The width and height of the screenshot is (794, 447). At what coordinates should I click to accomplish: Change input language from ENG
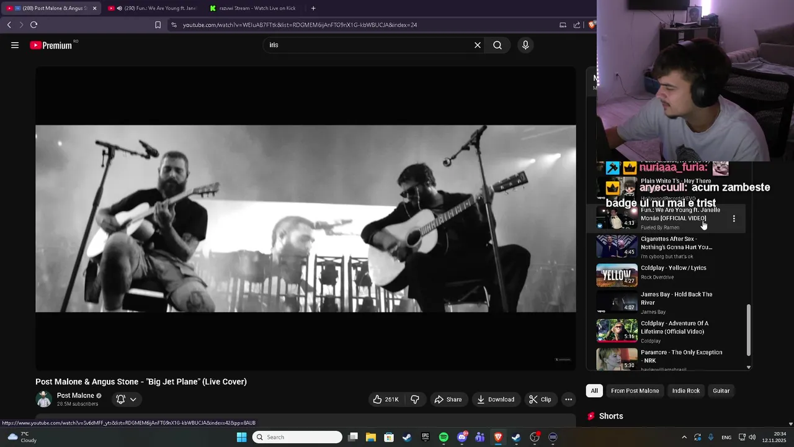coord(726,437)
